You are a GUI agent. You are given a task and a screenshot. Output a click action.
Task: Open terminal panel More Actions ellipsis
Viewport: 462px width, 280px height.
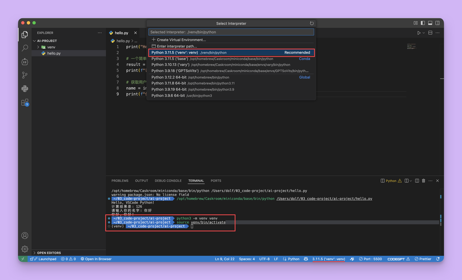pos(430,181)
